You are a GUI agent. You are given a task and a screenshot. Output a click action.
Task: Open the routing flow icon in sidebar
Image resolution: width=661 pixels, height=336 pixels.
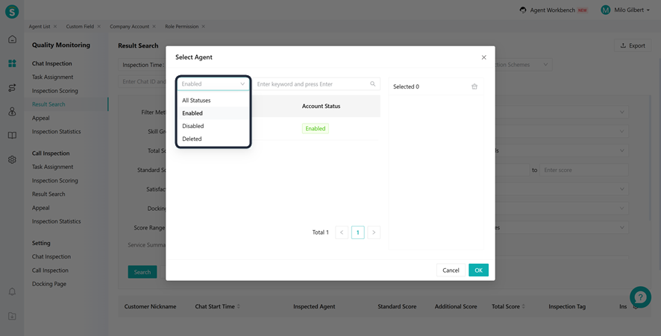point(12,88)
